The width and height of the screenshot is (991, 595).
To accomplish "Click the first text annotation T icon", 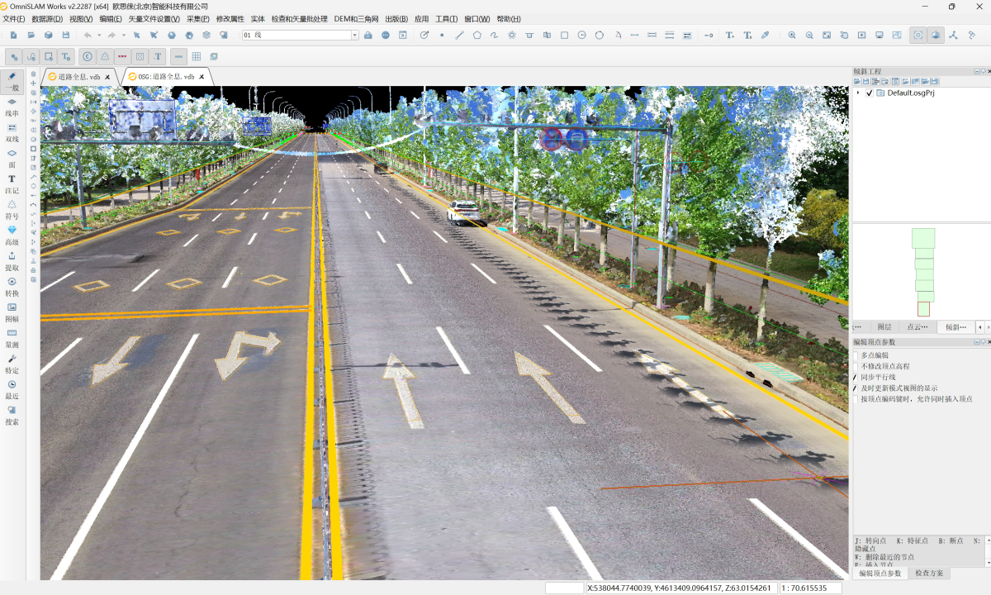I will (730, 36).
